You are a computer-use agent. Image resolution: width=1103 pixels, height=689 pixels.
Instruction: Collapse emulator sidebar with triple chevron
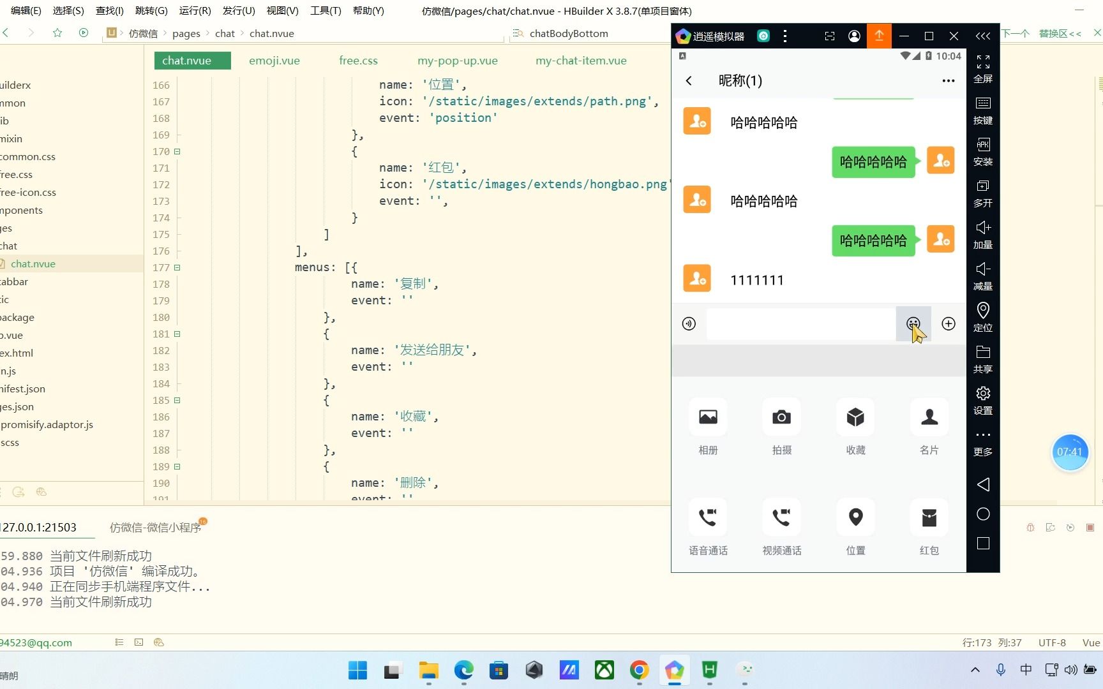coord(983,36)
